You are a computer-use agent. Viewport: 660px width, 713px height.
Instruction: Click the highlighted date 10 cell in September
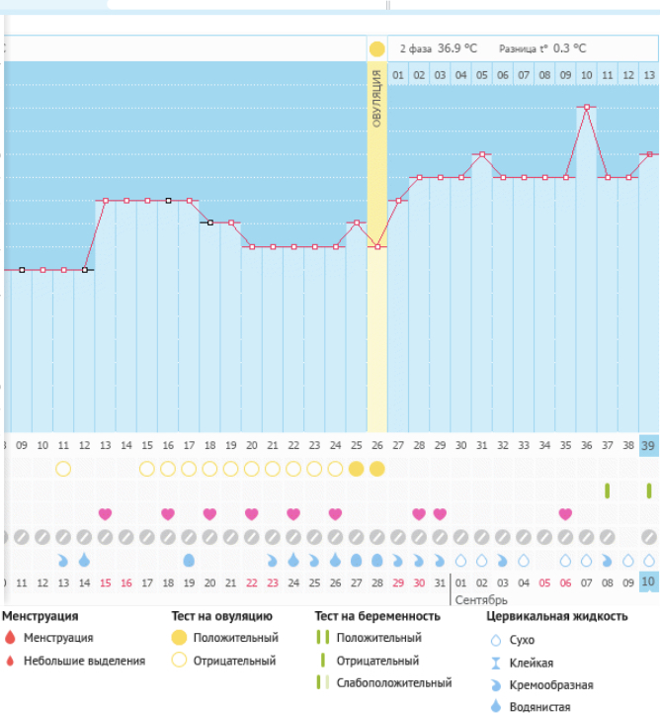click(649, 582)
